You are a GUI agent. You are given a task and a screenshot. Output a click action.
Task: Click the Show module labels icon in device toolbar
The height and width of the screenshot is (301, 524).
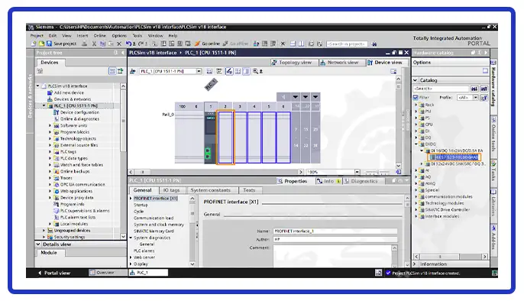tap(229, 71)
